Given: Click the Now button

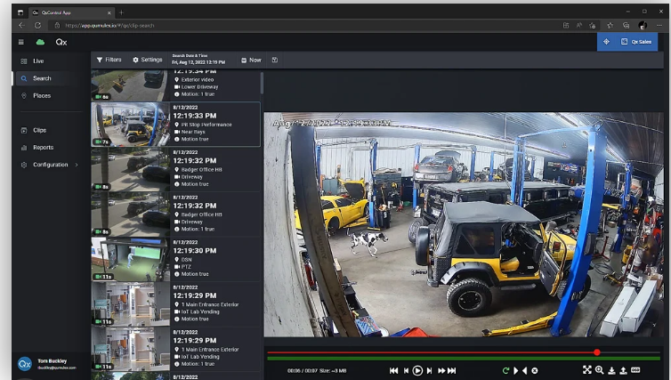Looking at the screenshot, I should 251,60.
